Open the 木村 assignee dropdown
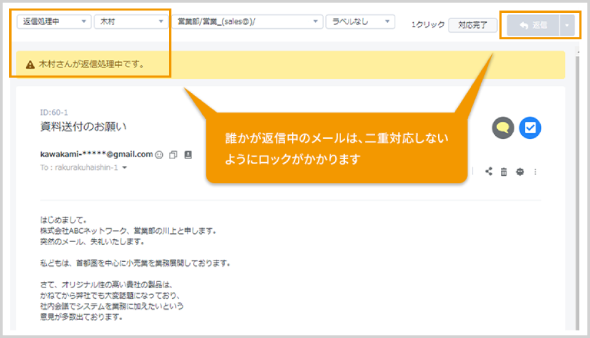Screen dimensions: 590x338 [130, 22]
